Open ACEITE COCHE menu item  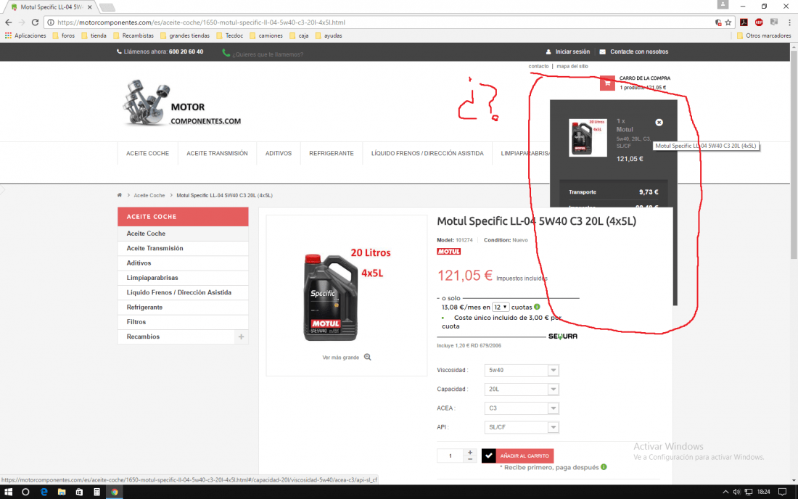[147, 153]
